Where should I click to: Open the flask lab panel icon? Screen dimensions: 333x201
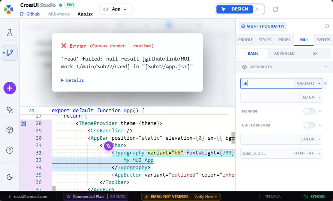pyautogui.click(x=10, y=33)
